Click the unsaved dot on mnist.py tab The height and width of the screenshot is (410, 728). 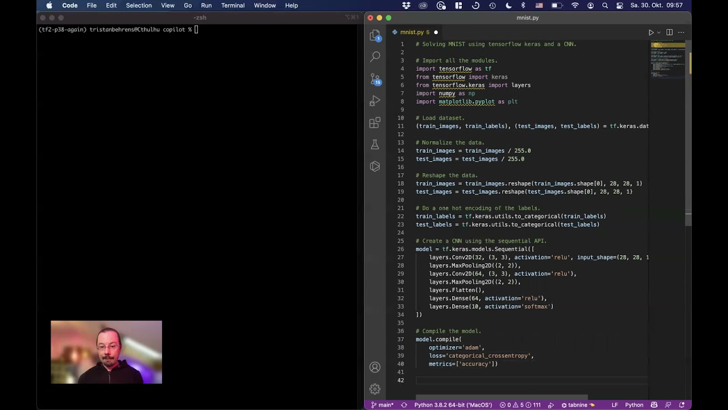click(x=436, y=32)
